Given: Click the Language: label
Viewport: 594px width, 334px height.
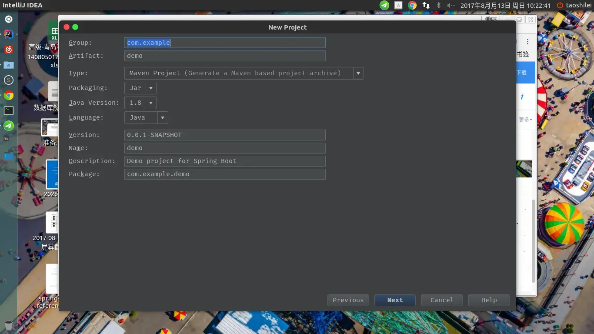Looking at the screenshot, I should 86,117.
